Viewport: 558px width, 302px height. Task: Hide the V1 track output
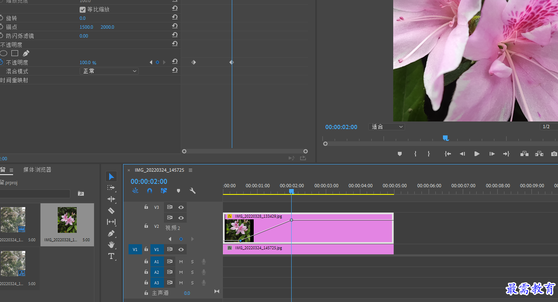coord(181,249)
